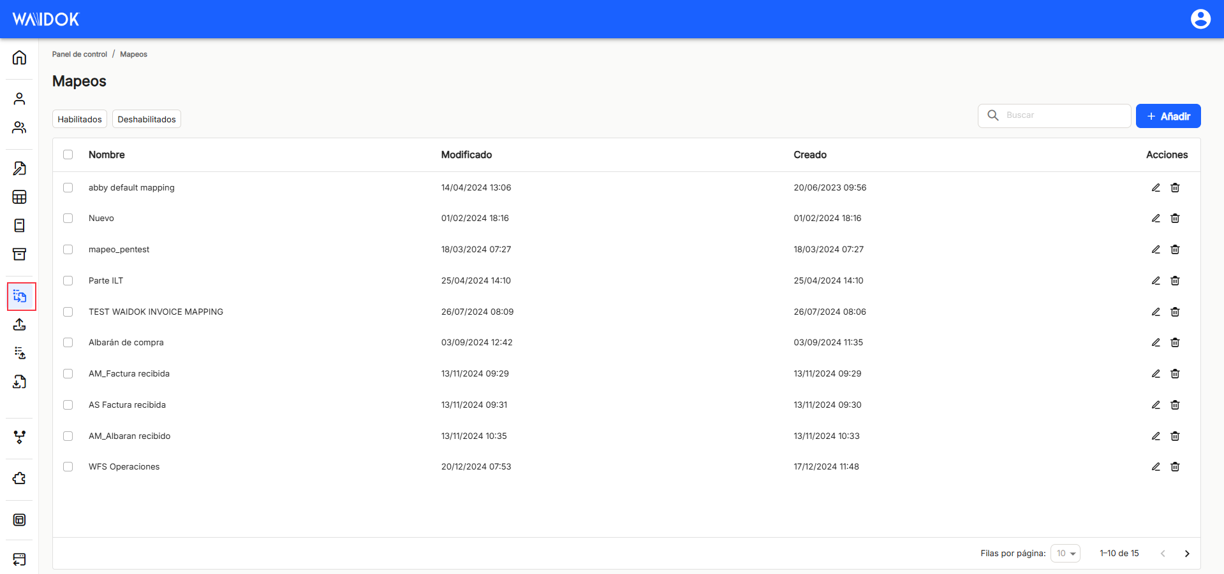
Task: Edit the WFS Operaciones mapping
Action: [1156, 466]
